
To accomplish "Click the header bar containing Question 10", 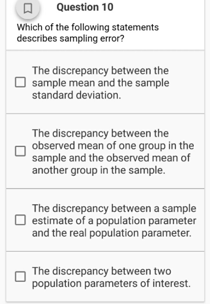I will (x=105, y=8).
